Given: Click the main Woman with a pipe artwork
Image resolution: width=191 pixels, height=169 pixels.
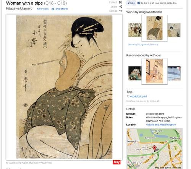Looking at the screenshot, I should [x=64, y=87].
